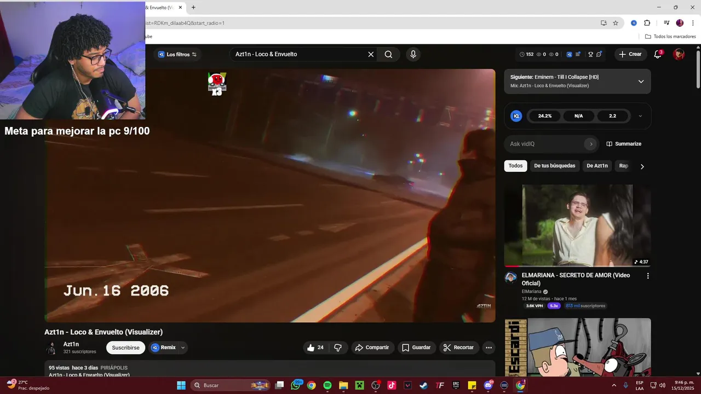The image size is (701, 394).
Task: Start voice search with the microphone
Action: coord(413,54)
